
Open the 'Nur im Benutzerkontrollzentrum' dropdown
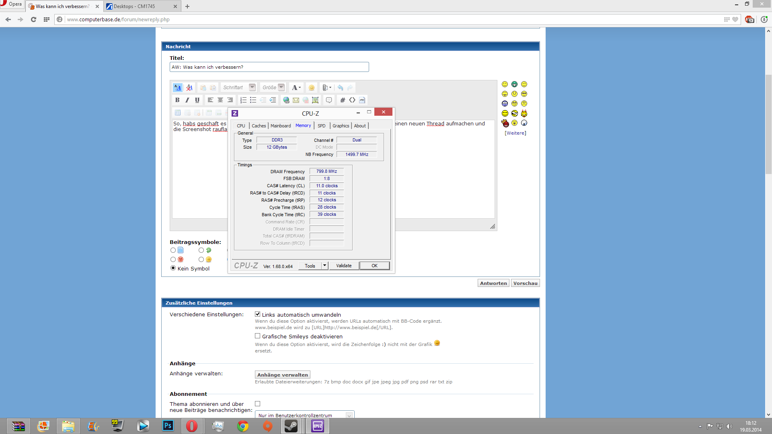[305, 414]
